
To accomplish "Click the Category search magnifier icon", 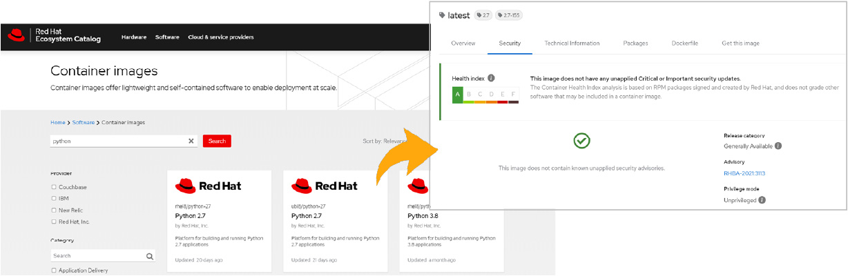I will point(149,256).
